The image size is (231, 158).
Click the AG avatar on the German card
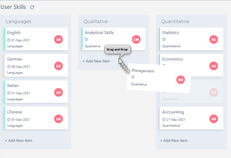(x=58, y=66)
